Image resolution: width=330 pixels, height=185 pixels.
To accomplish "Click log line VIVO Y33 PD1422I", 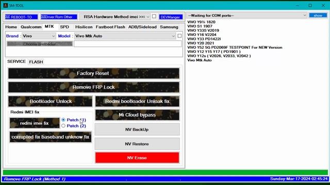I will 204,39.
